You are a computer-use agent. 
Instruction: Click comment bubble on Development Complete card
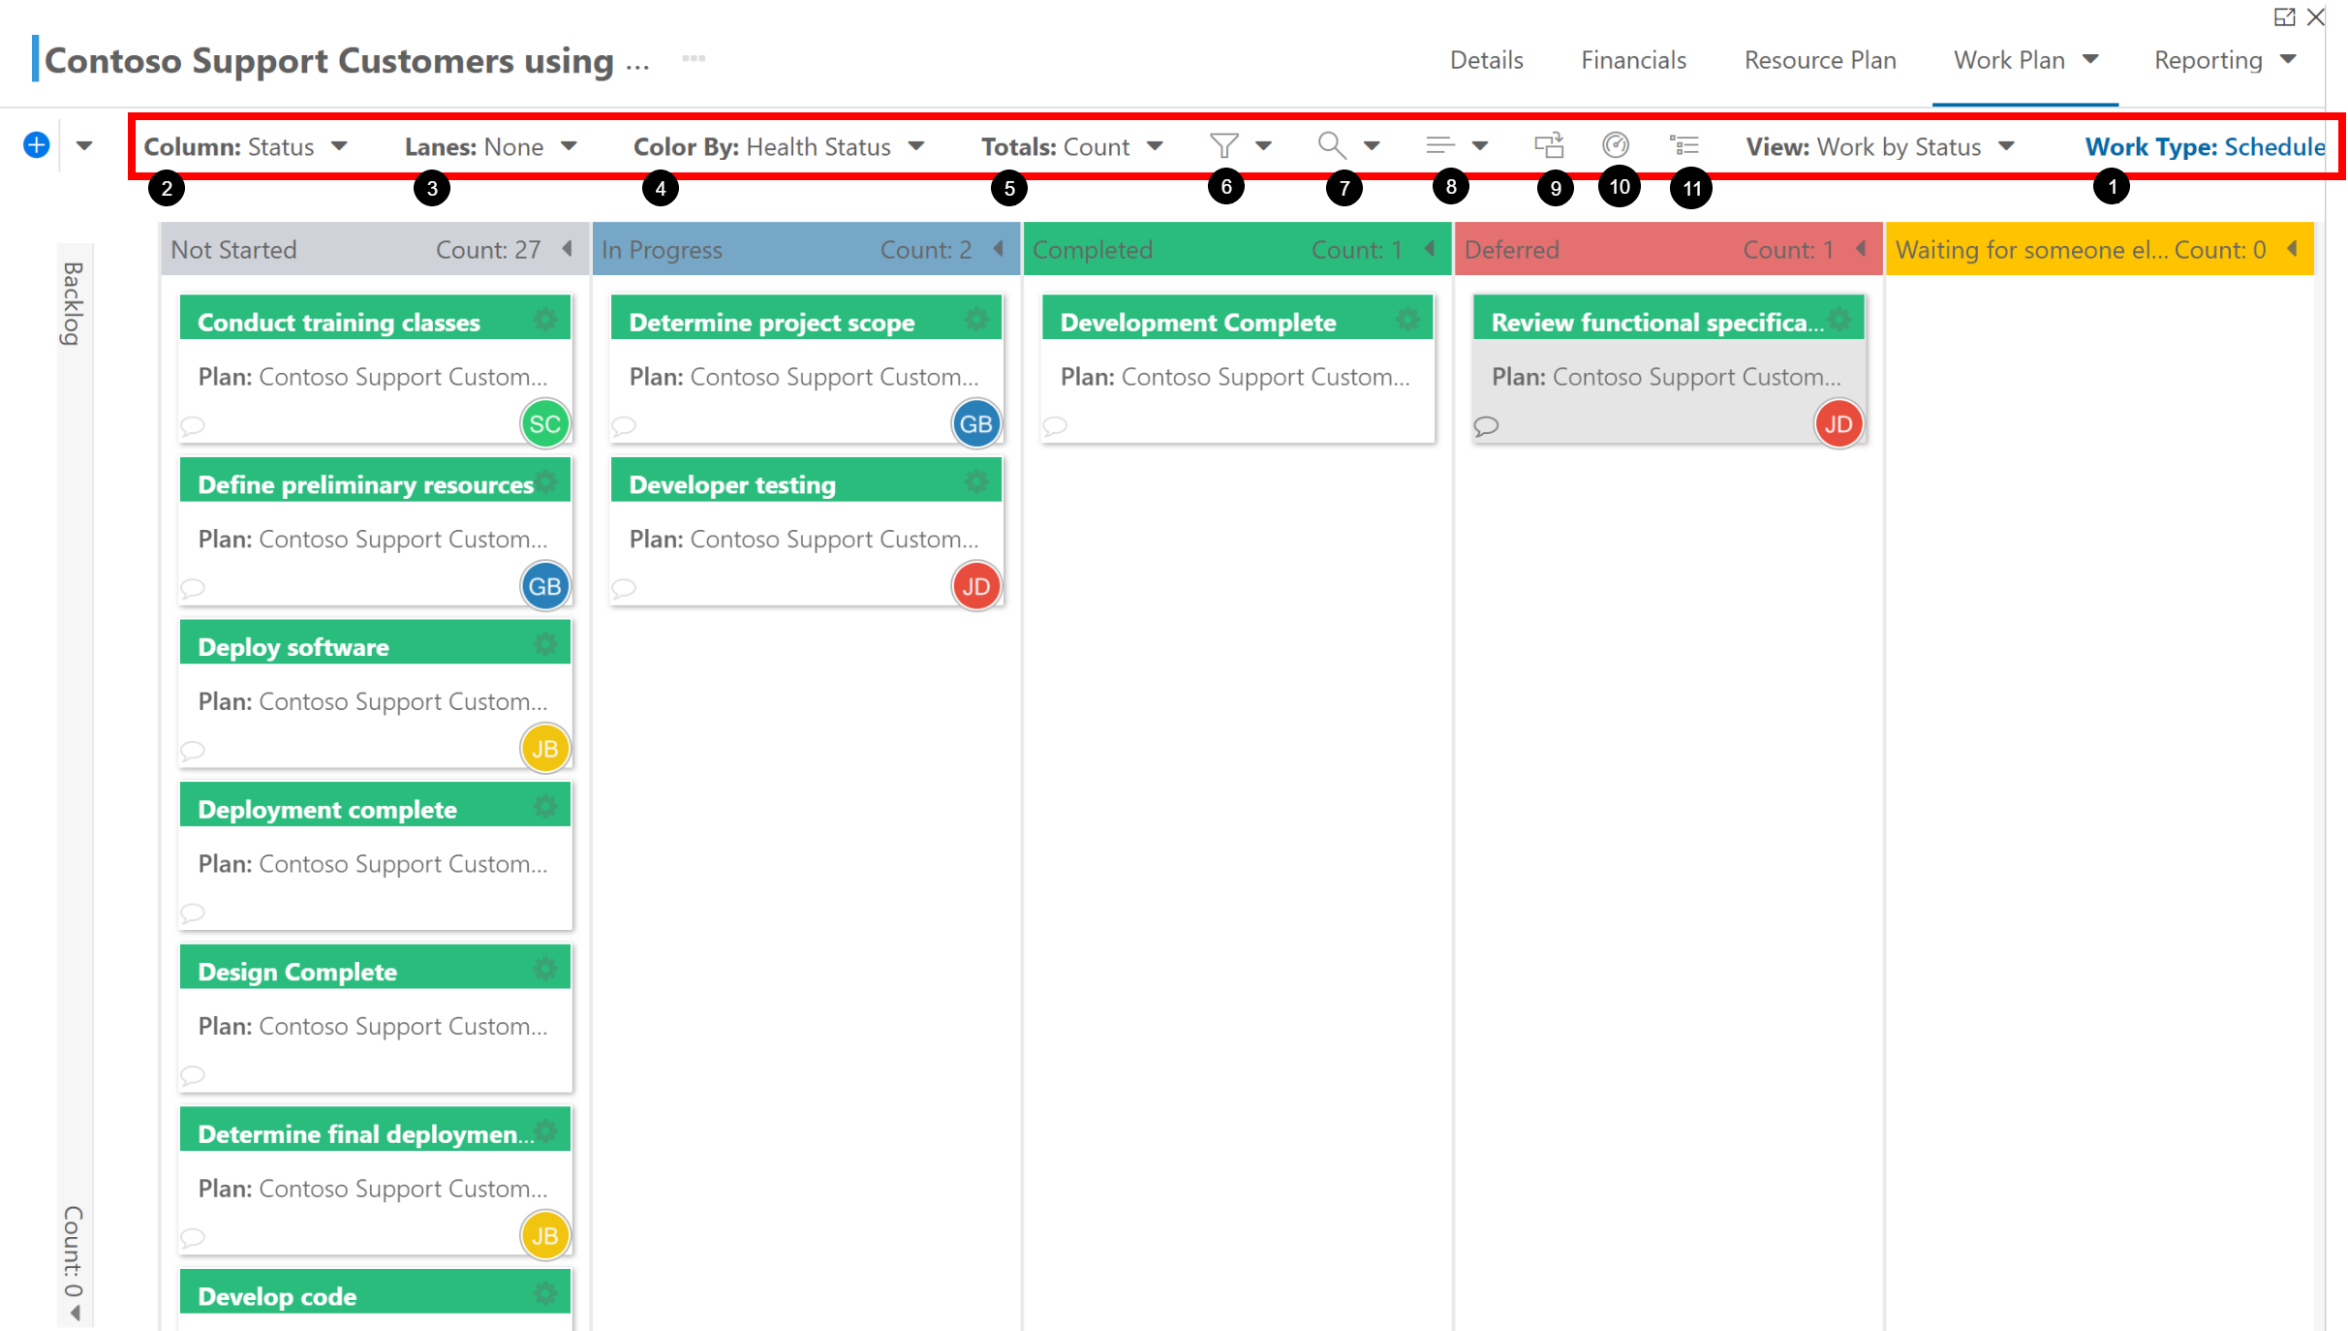[1055, 425]
